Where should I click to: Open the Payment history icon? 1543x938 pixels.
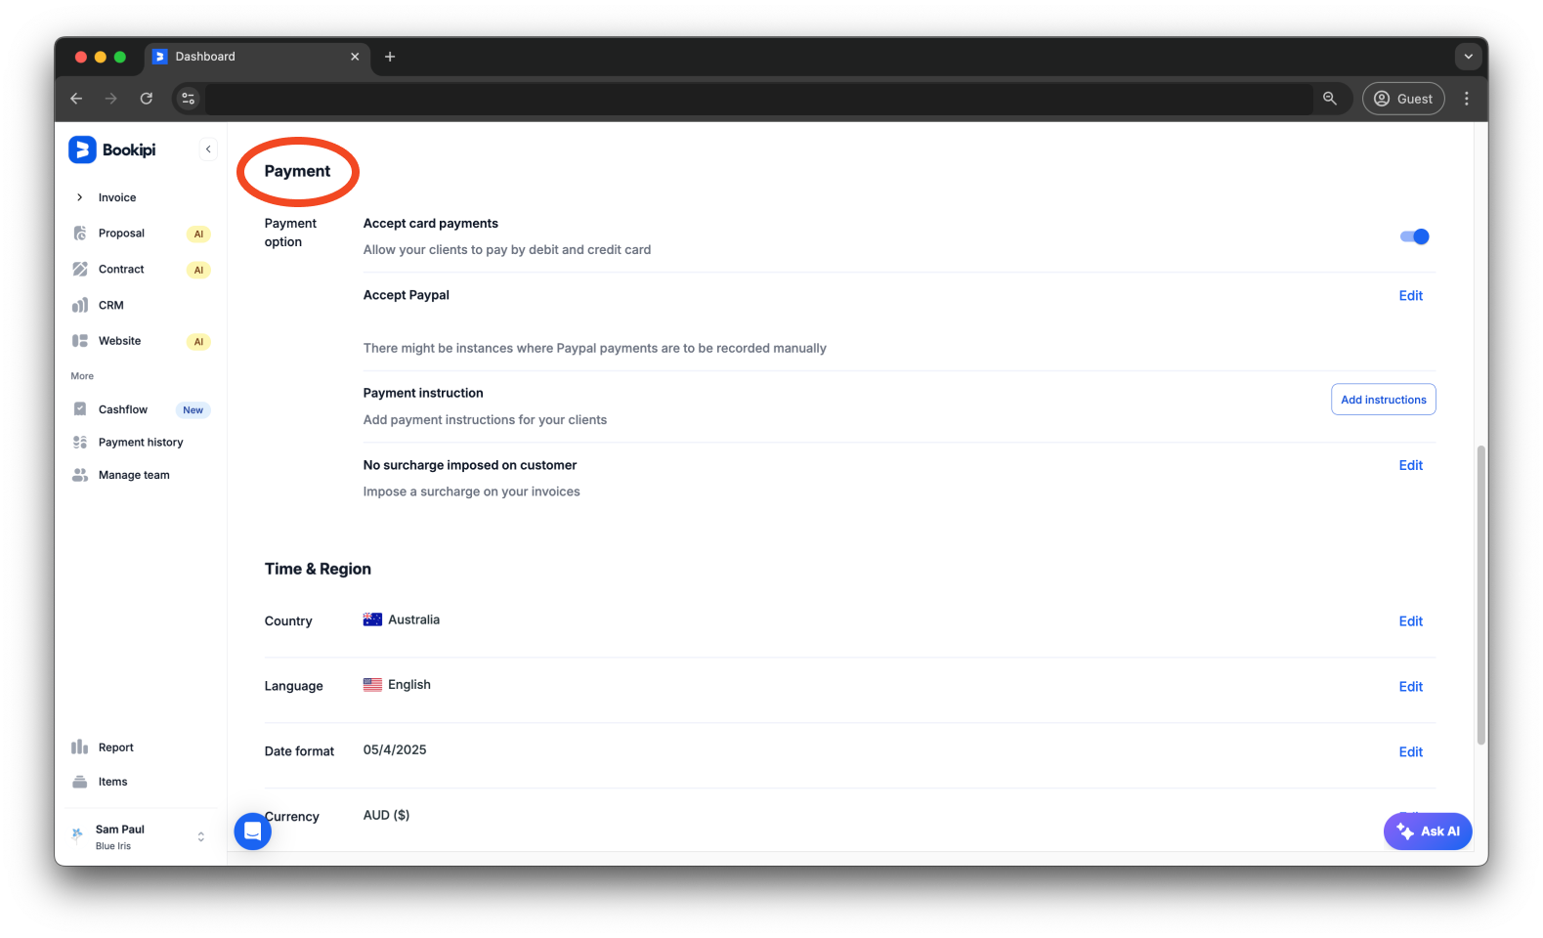(x=80, y=443)
